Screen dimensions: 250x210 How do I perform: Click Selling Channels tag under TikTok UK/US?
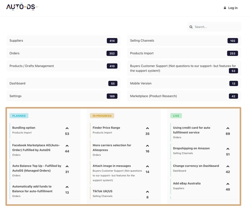103,196
